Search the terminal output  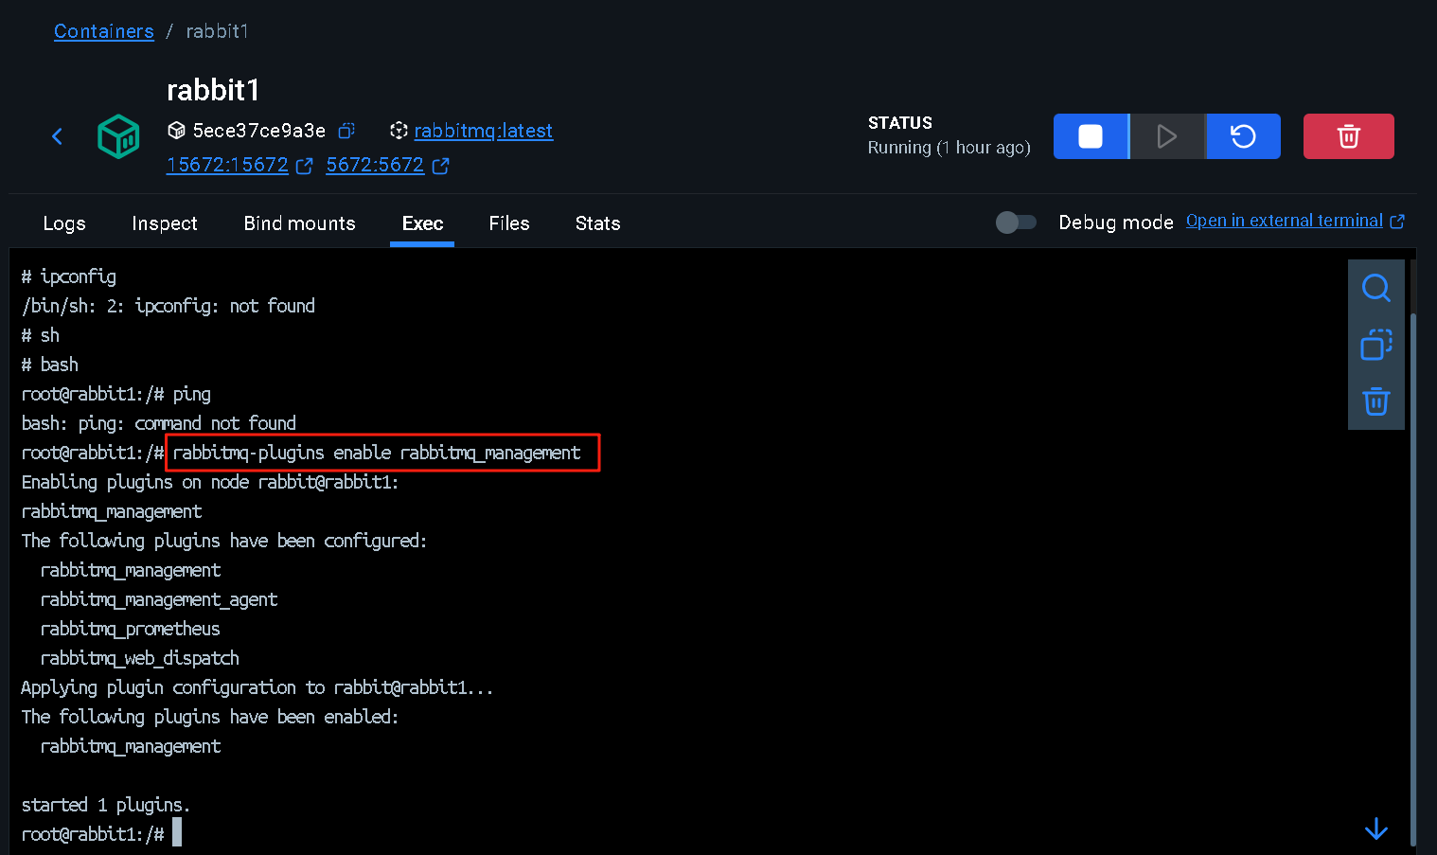pyautogui.click(x=1375, y=288)
